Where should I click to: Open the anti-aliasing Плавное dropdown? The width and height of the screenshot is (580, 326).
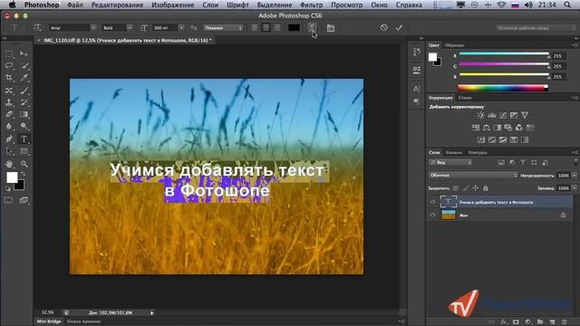coord(223,28)
